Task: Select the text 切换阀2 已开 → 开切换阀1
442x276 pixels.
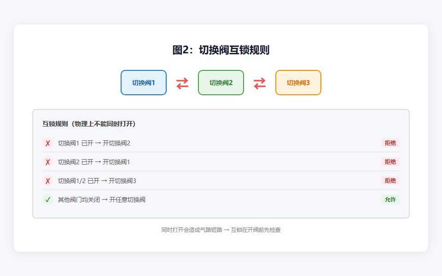Action: 94,162
